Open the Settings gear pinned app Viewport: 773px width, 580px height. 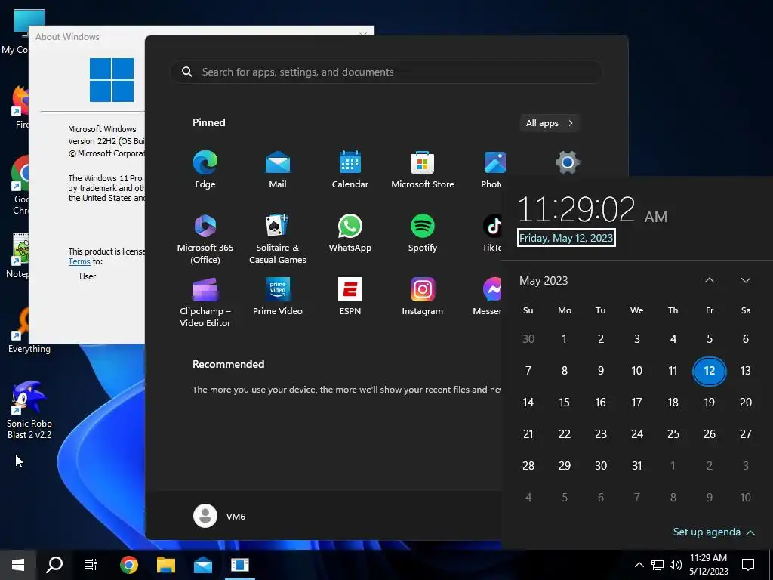coord(568,162)
